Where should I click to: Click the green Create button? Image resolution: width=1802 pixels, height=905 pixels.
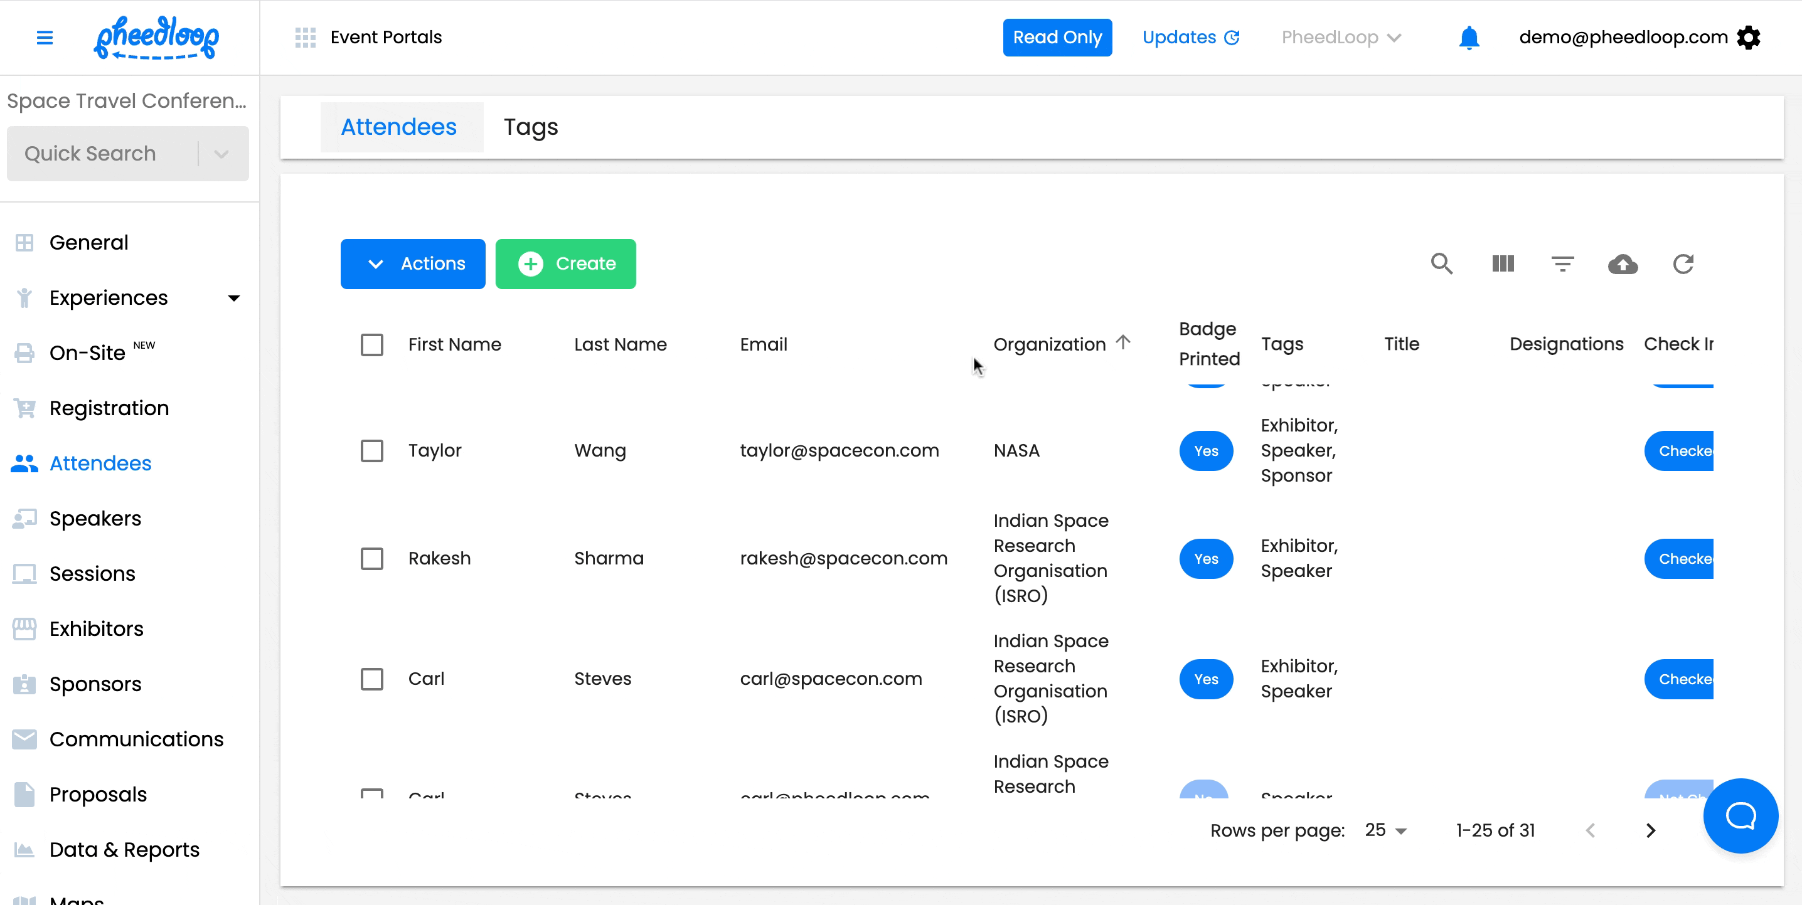click(x=565, y=263)
